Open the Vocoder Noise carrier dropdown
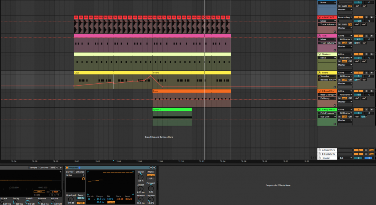This screenshot has height=205, width=376. (x=75, y=175)
